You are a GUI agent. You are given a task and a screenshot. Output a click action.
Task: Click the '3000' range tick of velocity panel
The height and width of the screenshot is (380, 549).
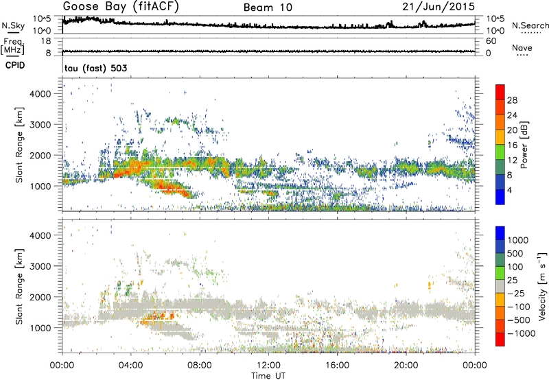coord(40,266)
